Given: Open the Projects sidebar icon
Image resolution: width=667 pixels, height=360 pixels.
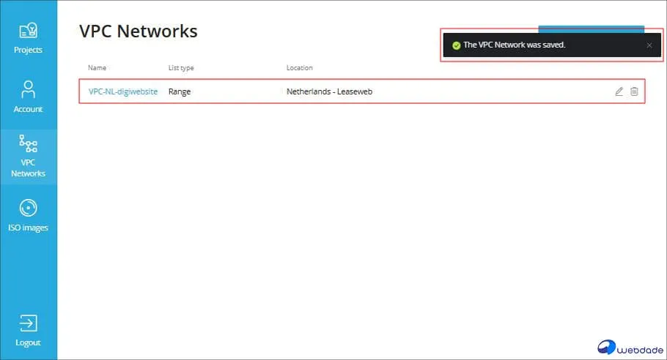Looking at the screenshot, I should [28, 31].
